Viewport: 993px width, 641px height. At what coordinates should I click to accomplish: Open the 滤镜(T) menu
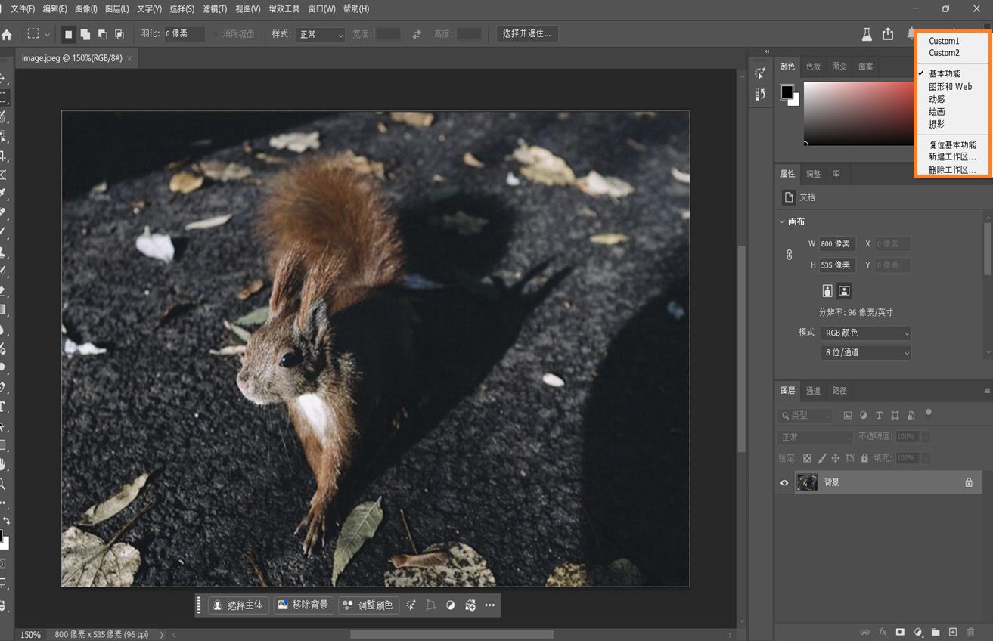tap(215, 9)
